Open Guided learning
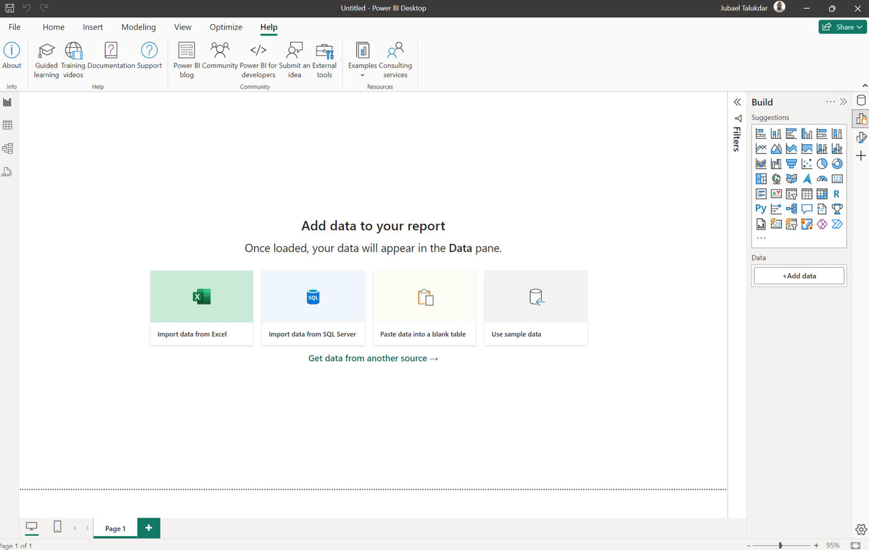This screenshot has width=869, height=550. point(46,60)
